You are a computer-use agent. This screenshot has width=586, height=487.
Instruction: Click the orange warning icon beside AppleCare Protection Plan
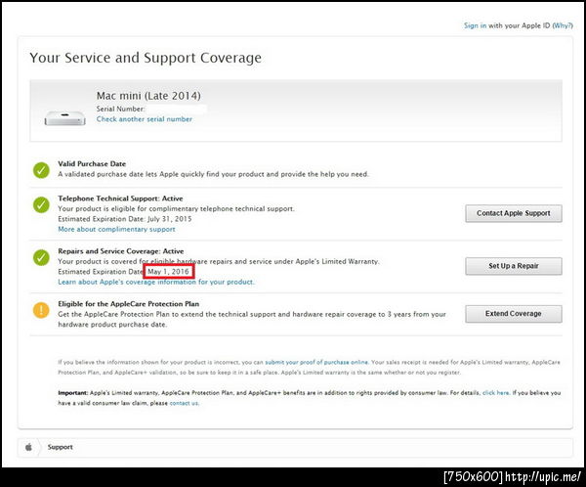click(41, 310)
